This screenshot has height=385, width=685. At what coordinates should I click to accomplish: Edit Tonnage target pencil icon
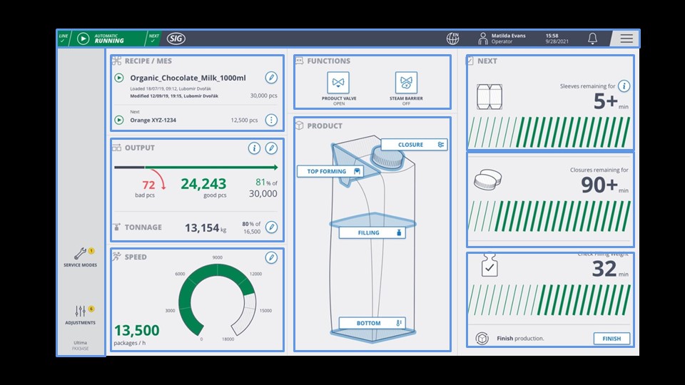coord(271,227)
